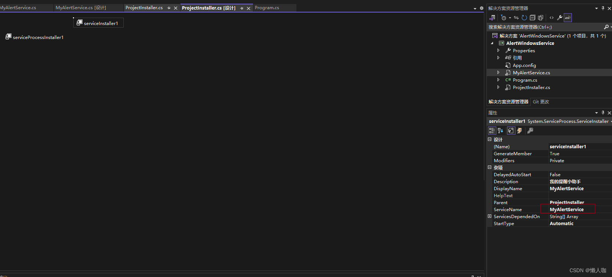Open the serviceInstaller1 object selector dropdown

click(x=611, y=121)
